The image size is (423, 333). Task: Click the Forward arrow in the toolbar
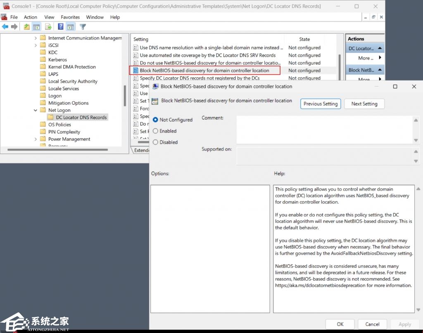[x=14, y=27]
